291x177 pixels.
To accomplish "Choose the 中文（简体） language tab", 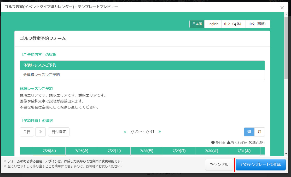I will click(x=234, y=24).
